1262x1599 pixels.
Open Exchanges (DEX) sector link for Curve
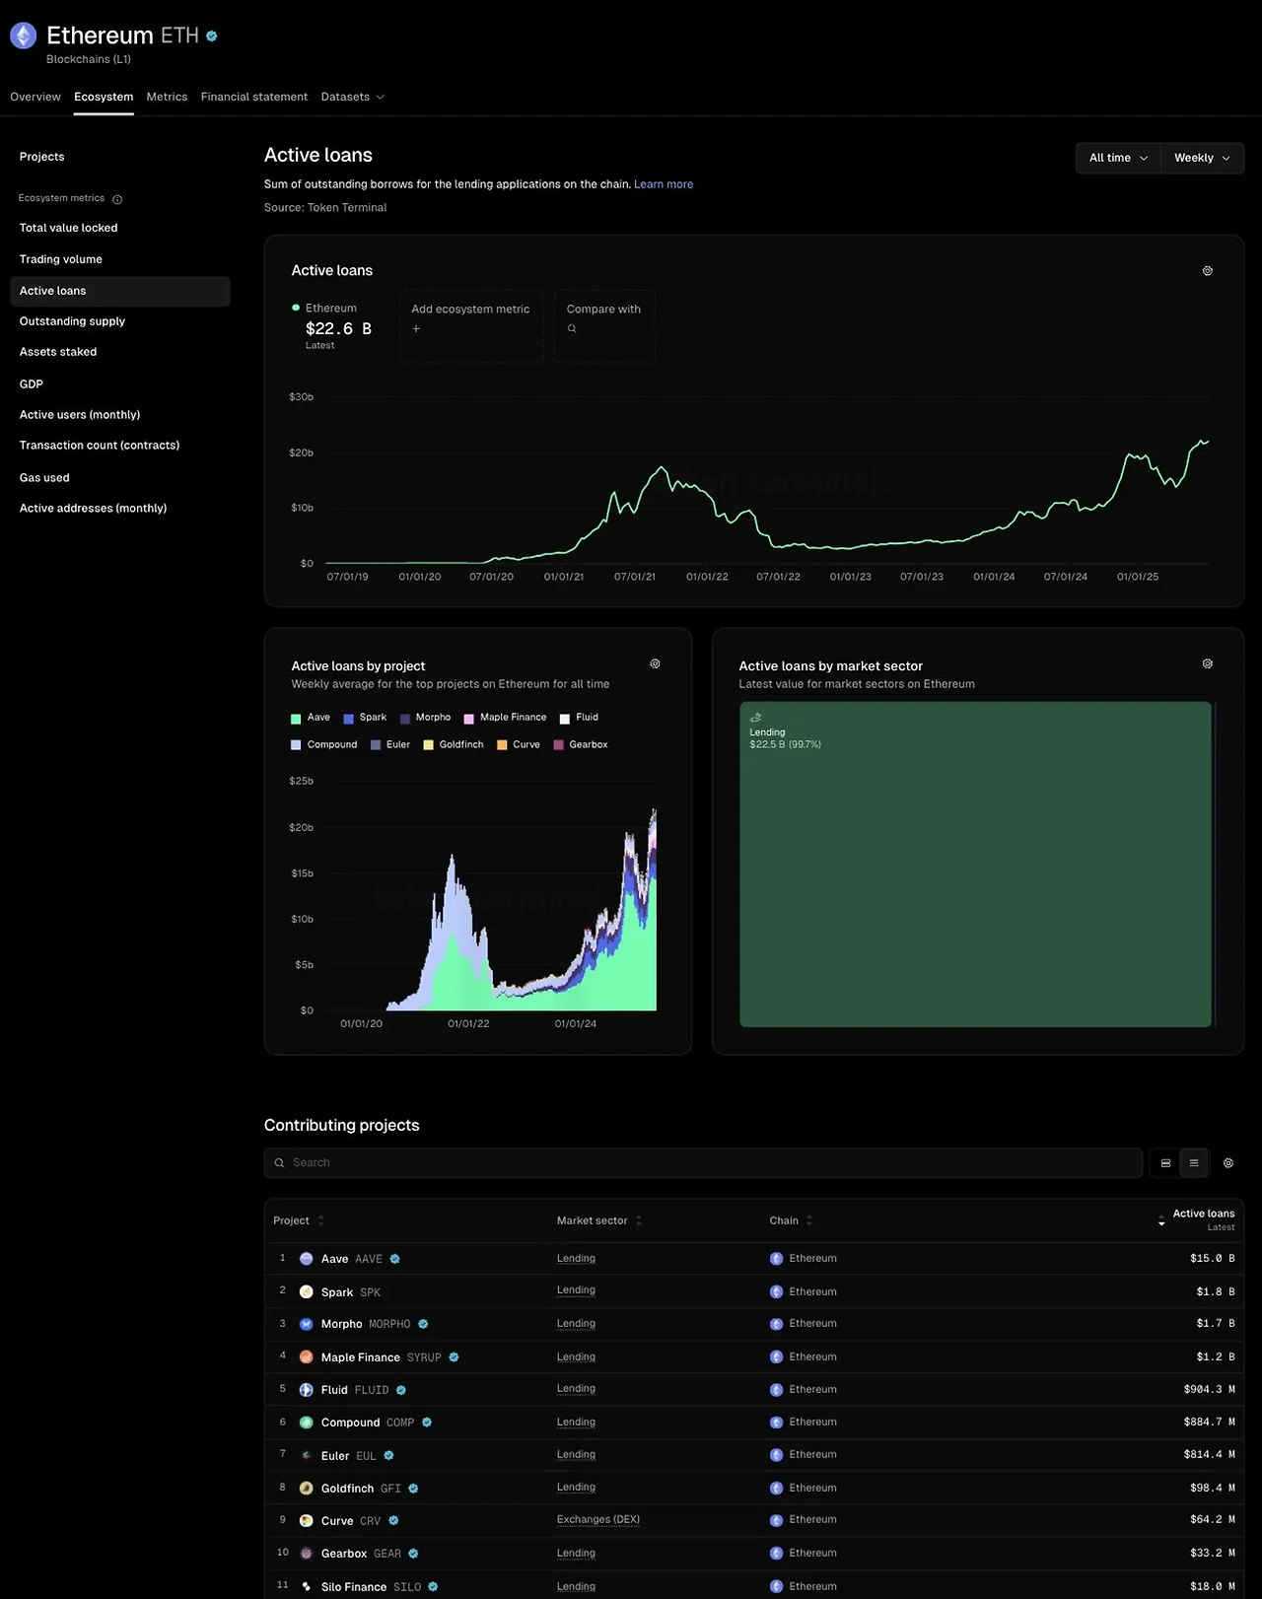tap(598, 1520)
